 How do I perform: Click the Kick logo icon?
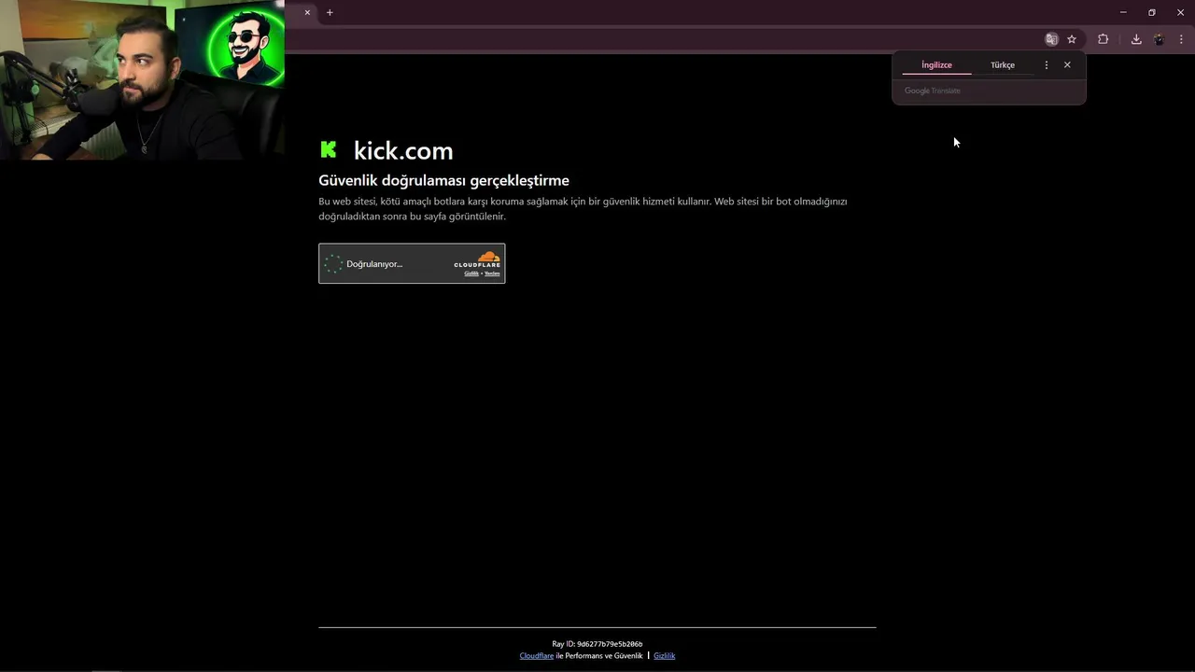tap(329, 149)
